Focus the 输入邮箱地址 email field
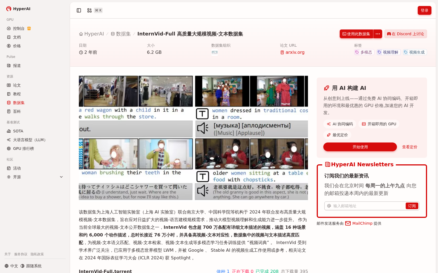Image resolution: width=438 pixels, height=273 pixels. pyautogui.click(x=368, y=206)
